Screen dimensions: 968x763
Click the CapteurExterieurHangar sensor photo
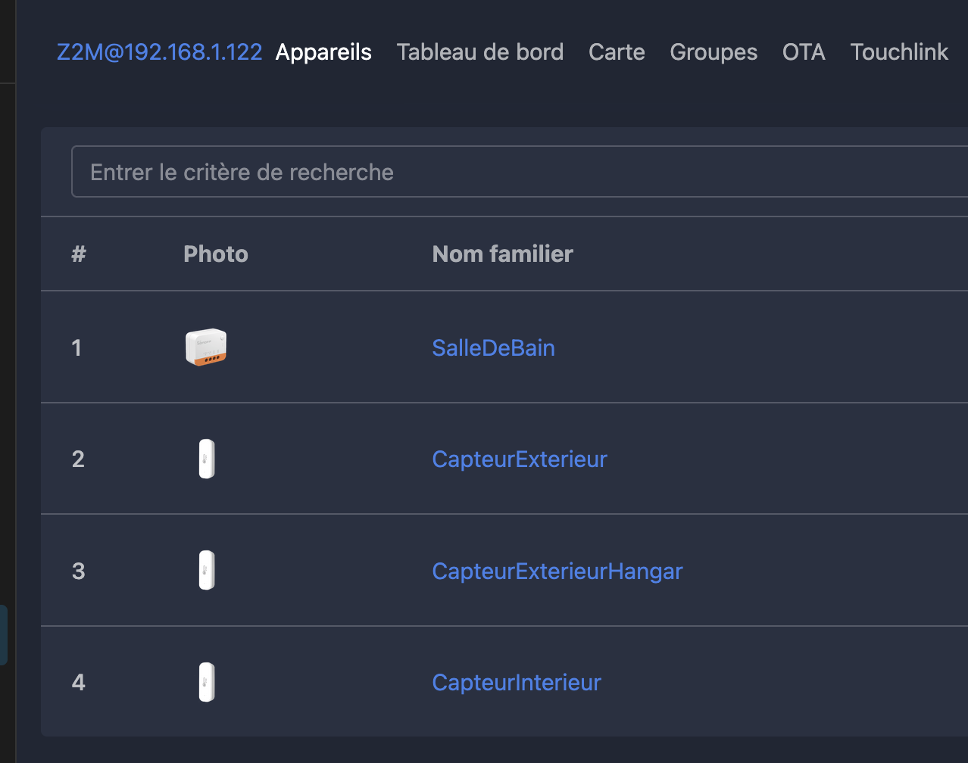coord(207,570)
